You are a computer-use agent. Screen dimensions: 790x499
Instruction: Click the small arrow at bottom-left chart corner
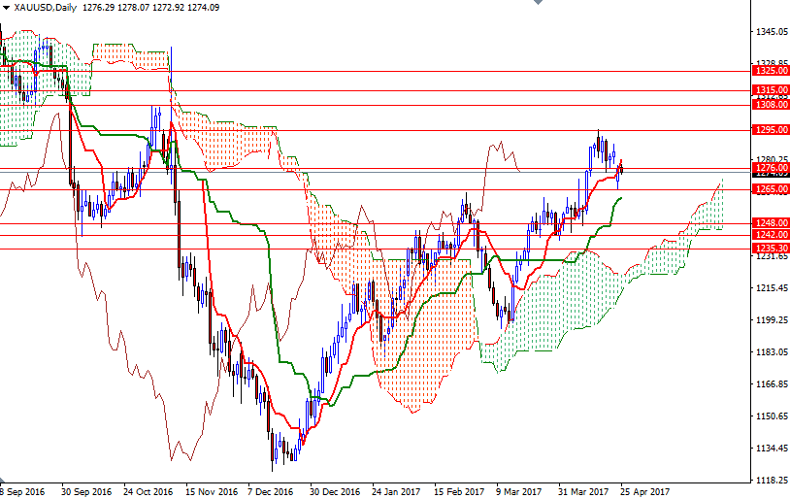(x=3, y=481)
